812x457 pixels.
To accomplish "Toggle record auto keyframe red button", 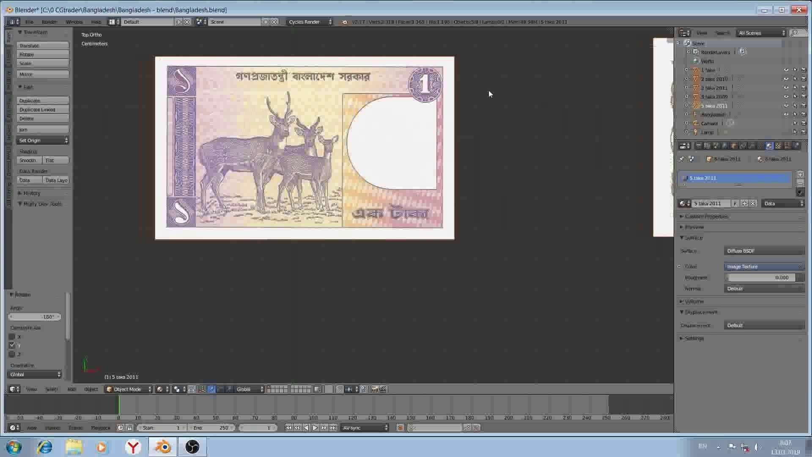I will [400, 428].
